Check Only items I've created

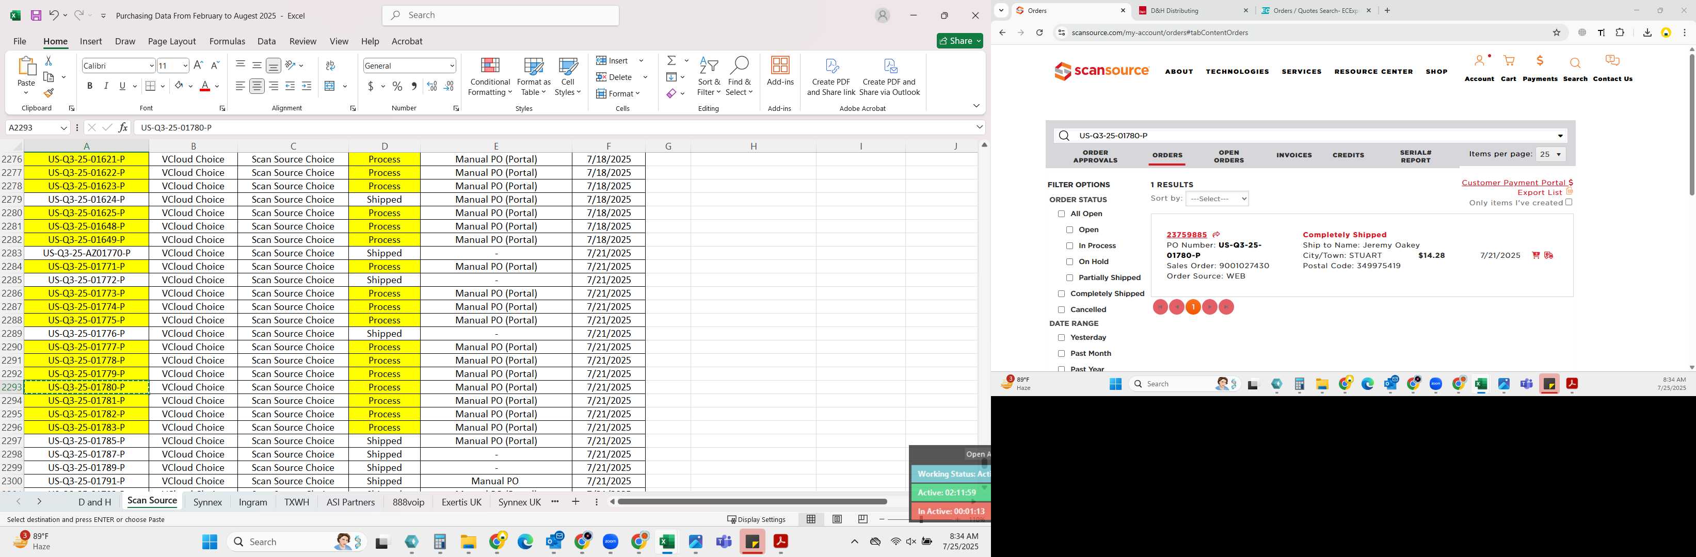coord(1569,203)
